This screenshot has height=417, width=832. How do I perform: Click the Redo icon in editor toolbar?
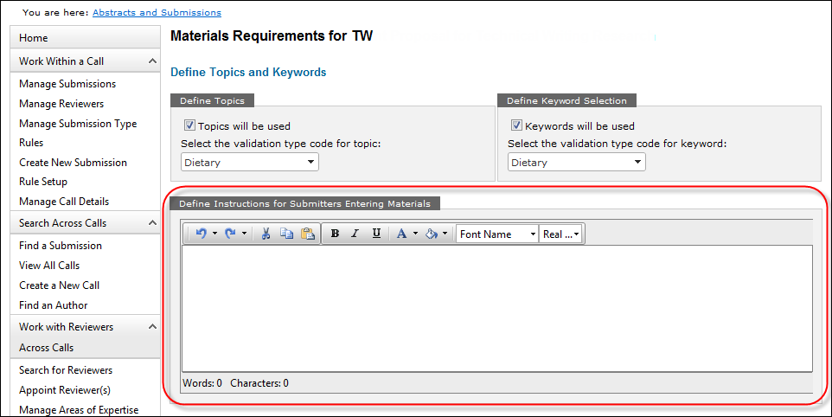click(230, 234)
